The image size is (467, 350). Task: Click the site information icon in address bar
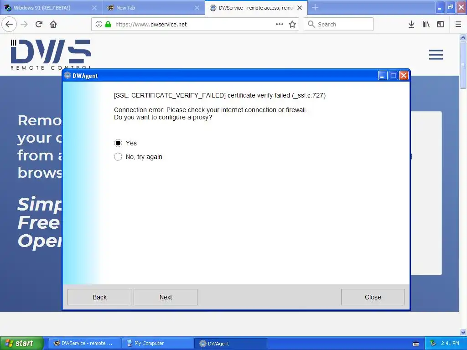tap(99, 25)
